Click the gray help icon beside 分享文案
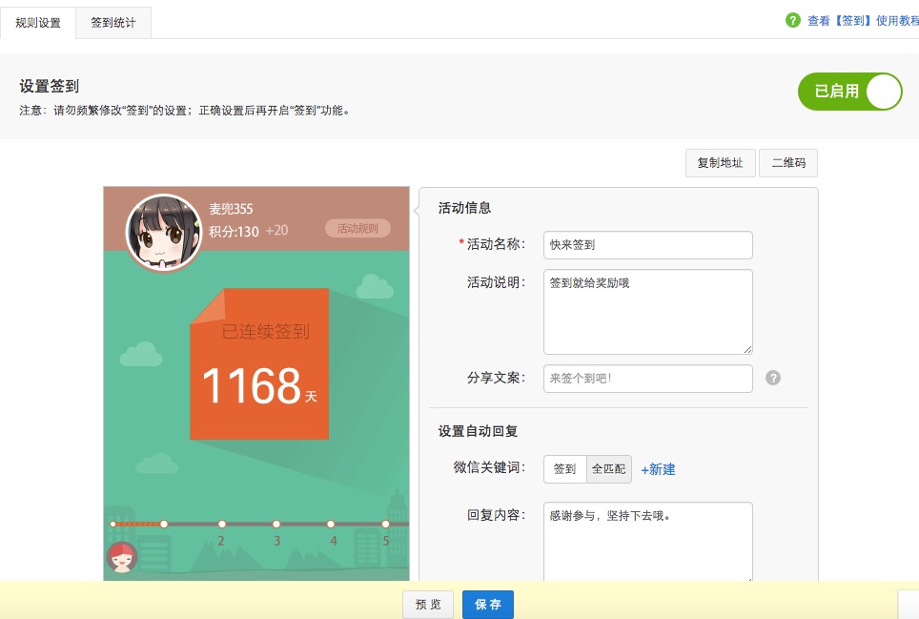The image size is (919, 619). pyautogui.click(x=773, y=378)
